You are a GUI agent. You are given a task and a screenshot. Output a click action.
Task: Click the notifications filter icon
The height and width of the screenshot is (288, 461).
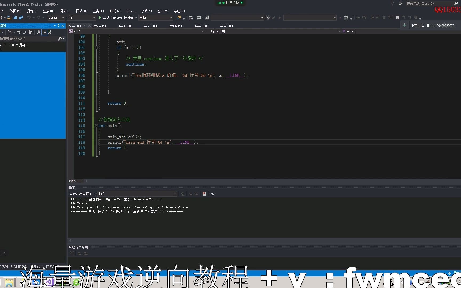[x=392, y=3]
